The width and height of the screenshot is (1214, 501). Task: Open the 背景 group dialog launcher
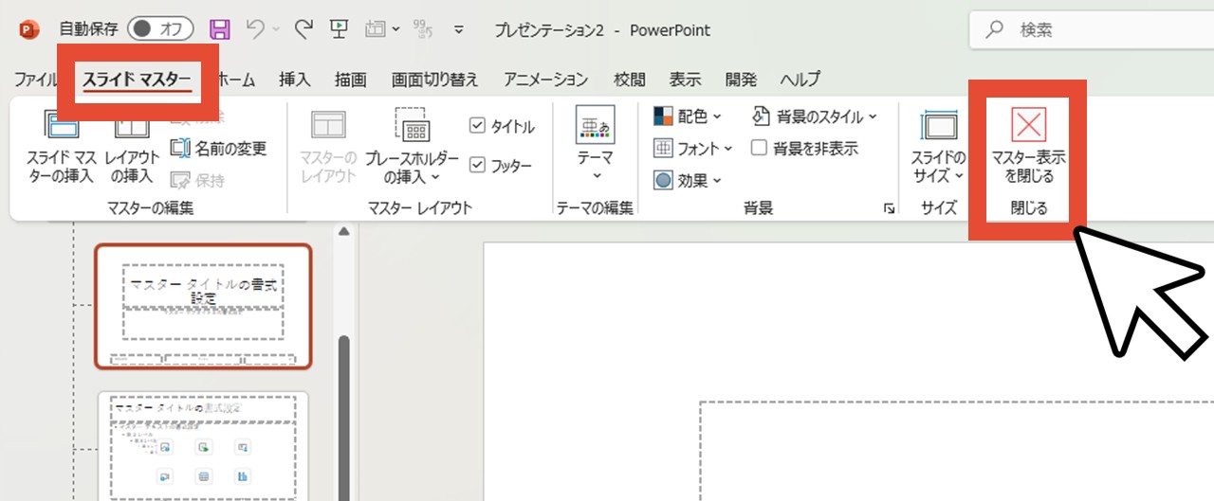pyautogui.click(x=889, y=208)
